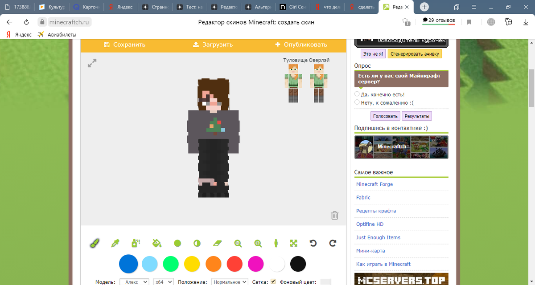
Task: Switch to the Карточ browser tab
Action: (86, 7)
